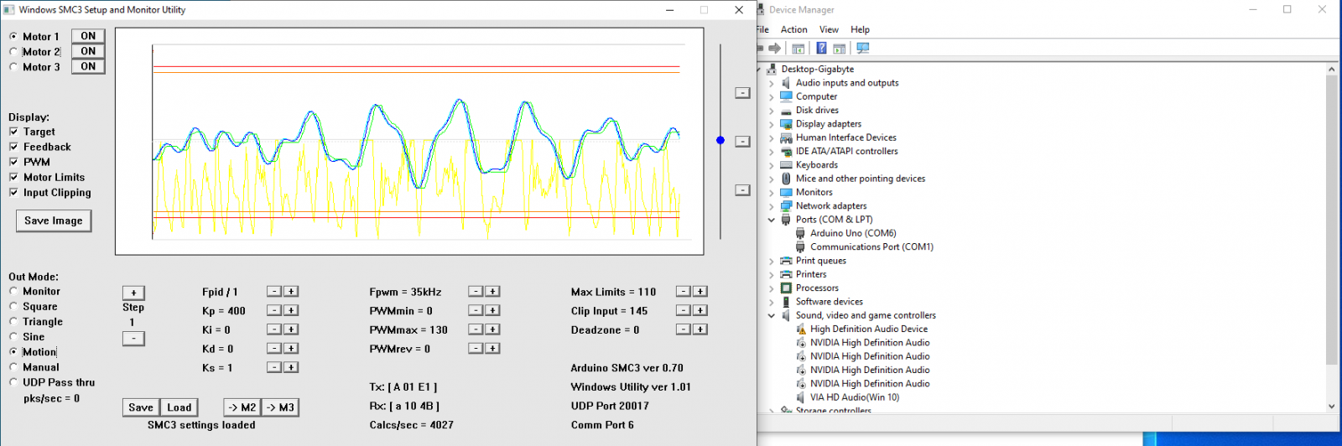1342x446 pixels.
Task: Click the bottom minus button beside the graph slider
Action: pyautogui.click(x=742, y=189)
